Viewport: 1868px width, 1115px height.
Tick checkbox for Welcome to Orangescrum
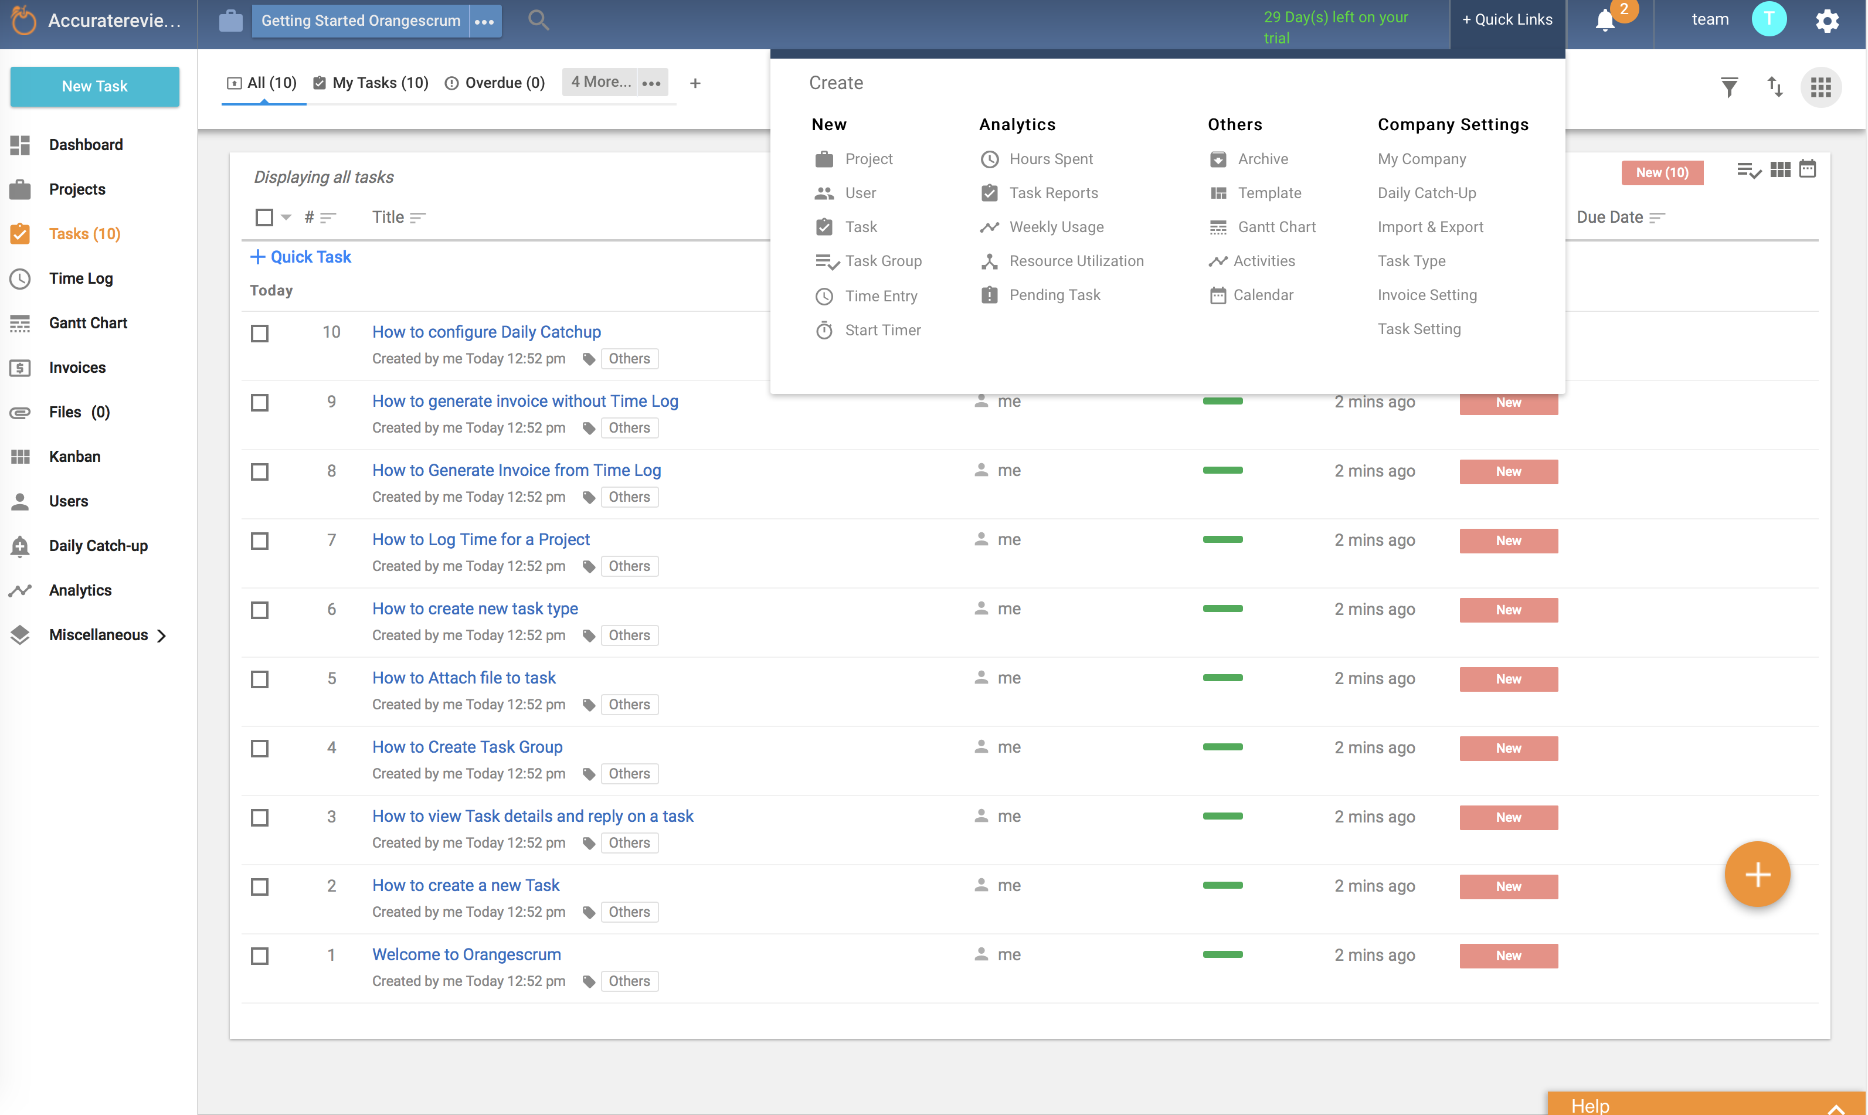pyautogui.click(x=260, y=956)
